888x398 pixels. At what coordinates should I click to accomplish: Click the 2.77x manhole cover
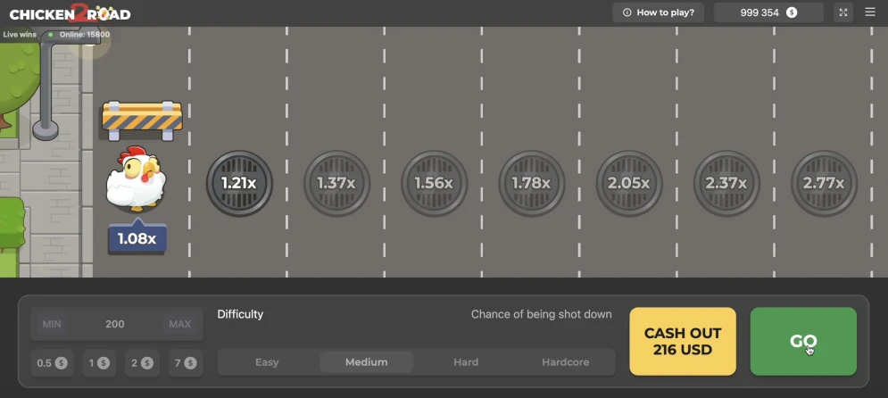coord(823,183)
